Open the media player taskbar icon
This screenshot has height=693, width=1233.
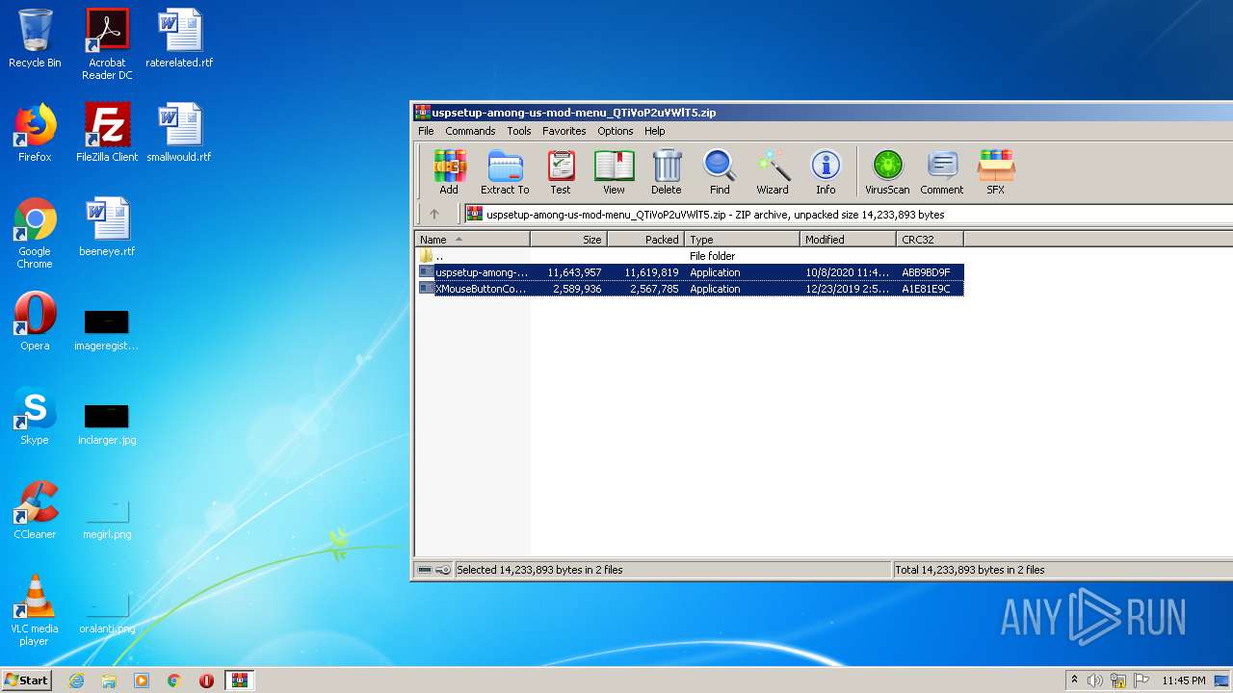click(x=142, y=680)
